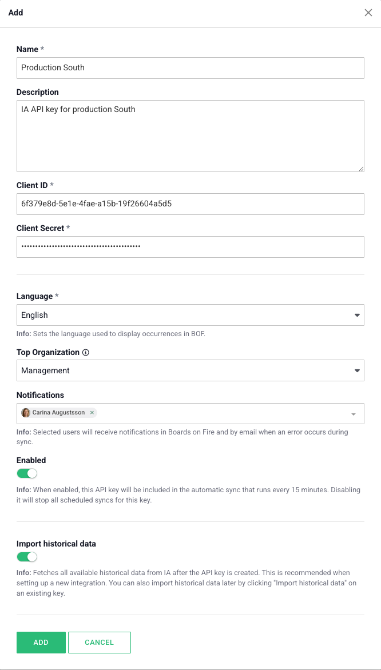Select the Client ID field
The width and height of the screenshot is (381, 670).
[x=190, y=204]
